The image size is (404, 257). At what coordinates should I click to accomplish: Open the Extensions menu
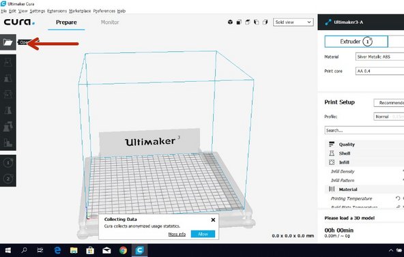pyautogui.click(x=57, y=11)
